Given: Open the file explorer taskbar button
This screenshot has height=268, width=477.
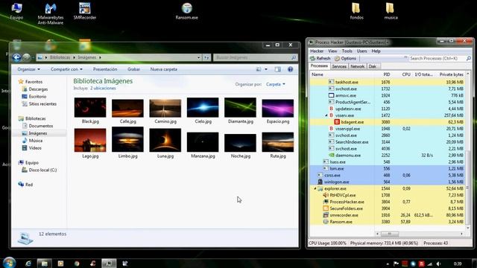Looking at the screenshot, I should (x=45, y=264).
